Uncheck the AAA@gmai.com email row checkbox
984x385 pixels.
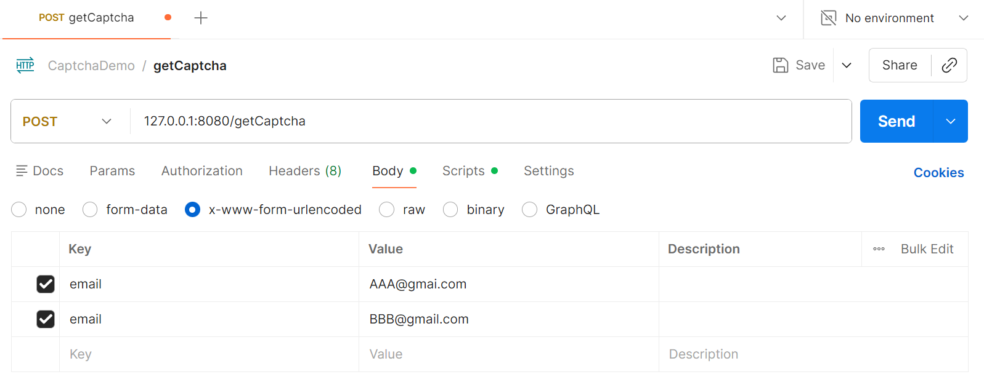pyautogui.click(x=46, y=284)
